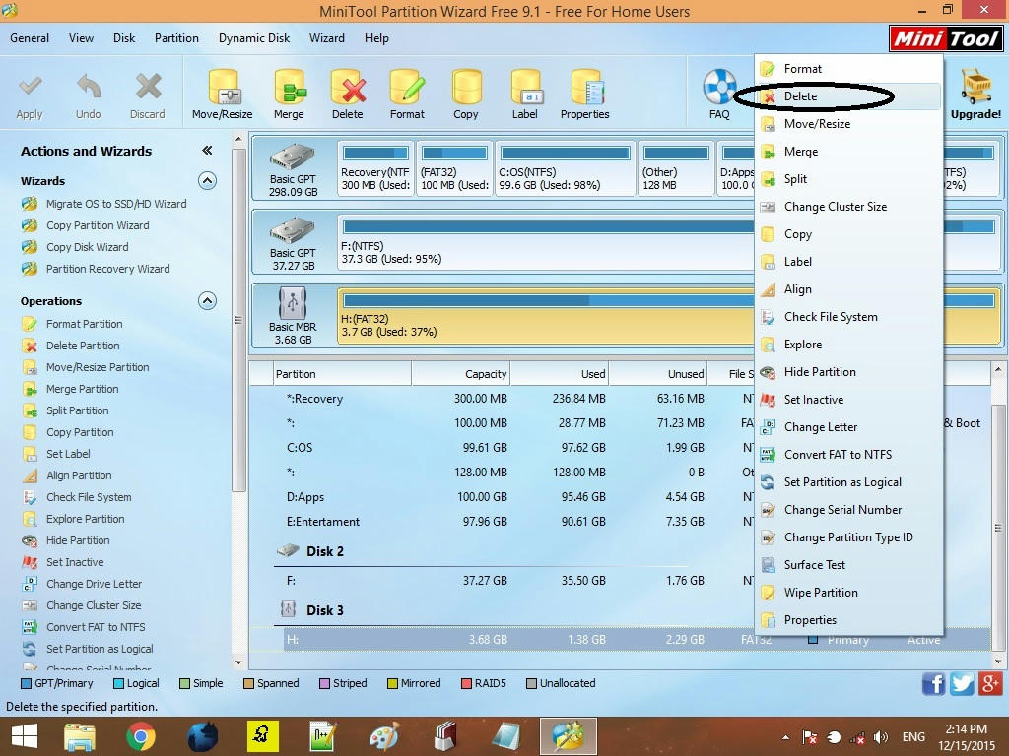Click Change Drive Letter operation
Image resolution: width=1009 pixels, height=756 pixels.
94,584
